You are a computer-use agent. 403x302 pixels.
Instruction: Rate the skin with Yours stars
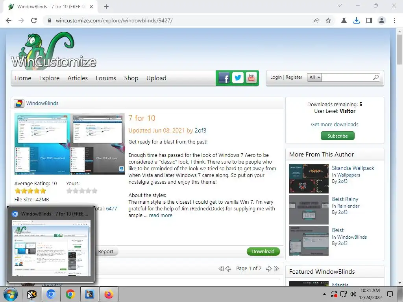(82, 191)
